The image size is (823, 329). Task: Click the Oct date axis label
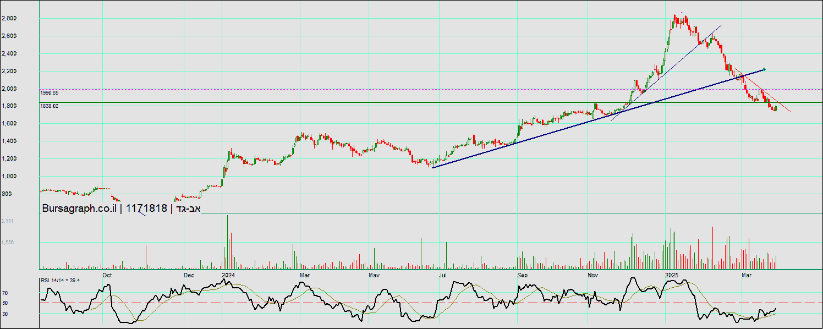(107, 275)
